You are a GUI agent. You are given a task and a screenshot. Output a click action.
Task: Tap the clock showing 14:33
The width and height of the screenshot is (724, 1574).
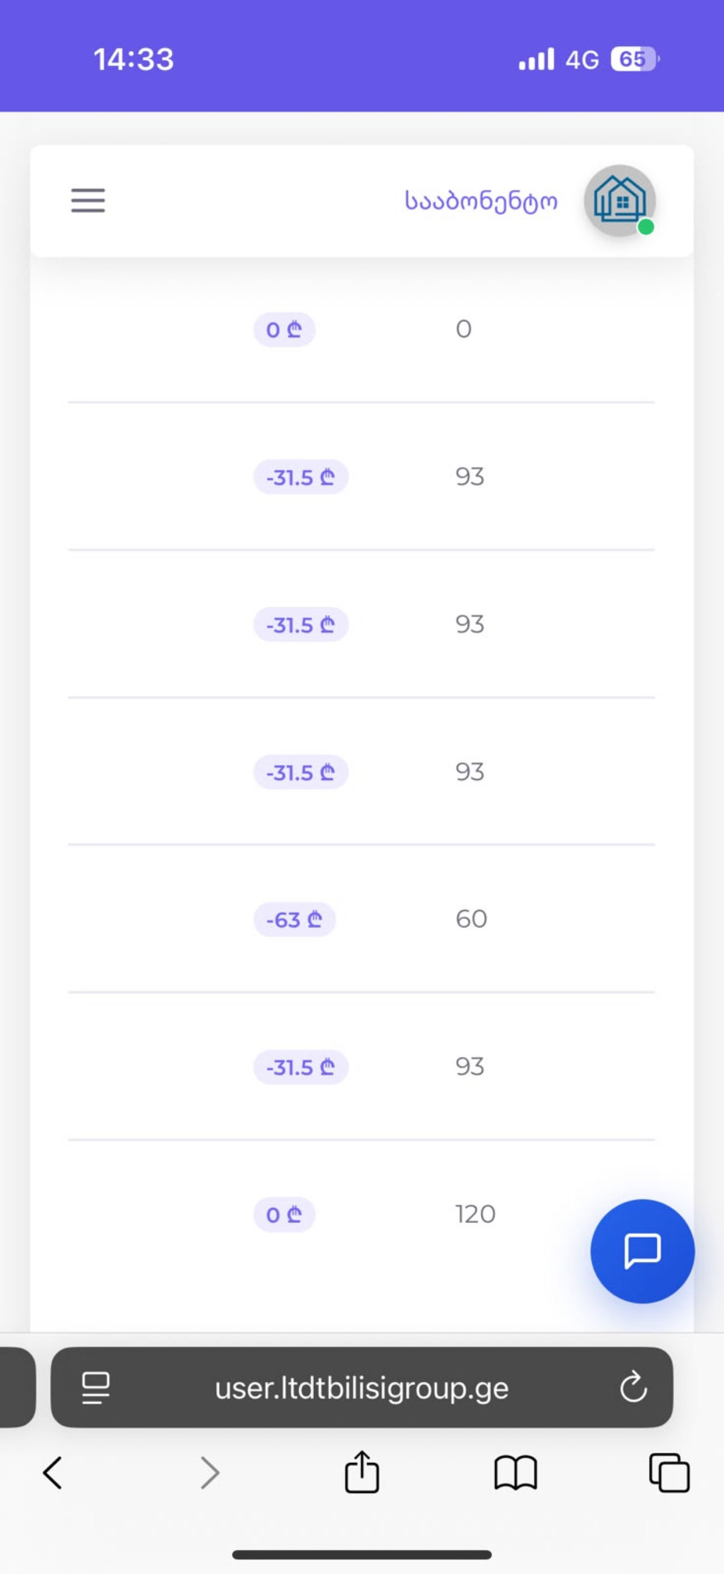[134, 59]
